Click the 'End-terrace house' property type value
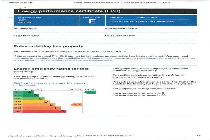Screen dimensions: 210x140 (x=121, y=29)
